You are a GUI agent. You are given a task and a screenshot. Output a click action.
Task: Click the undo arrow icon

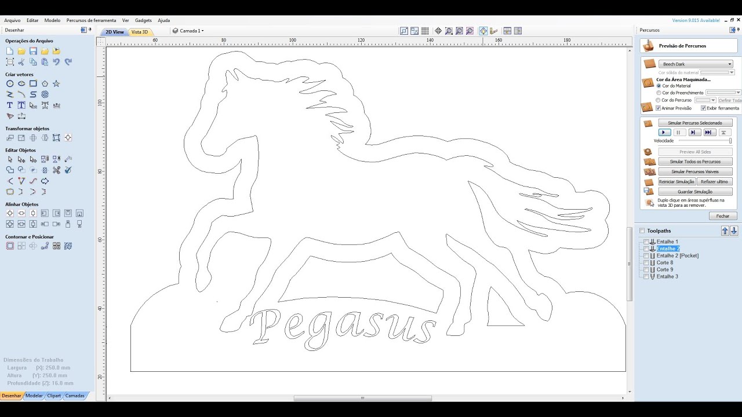tap(56, 62)
